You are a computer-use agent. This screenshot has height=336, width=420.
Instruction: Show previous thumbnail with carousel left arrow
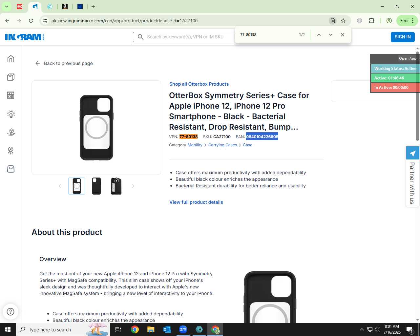tap(60, 186)
